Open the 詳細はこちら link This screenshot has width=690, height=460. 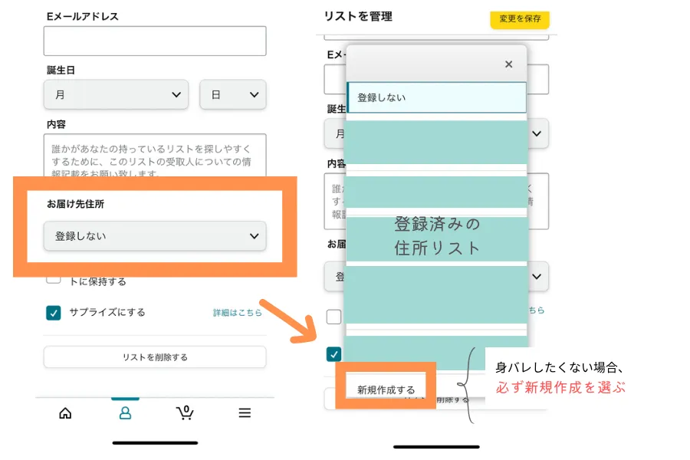point(238,313)
